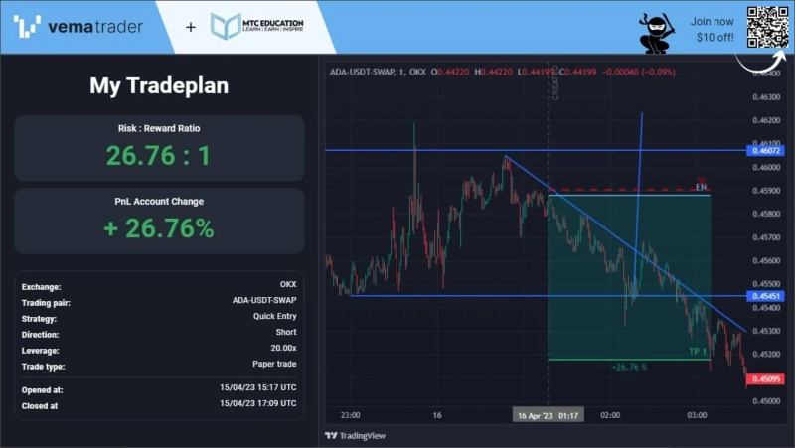Click the EN entry label on chart

click(701, 187)
